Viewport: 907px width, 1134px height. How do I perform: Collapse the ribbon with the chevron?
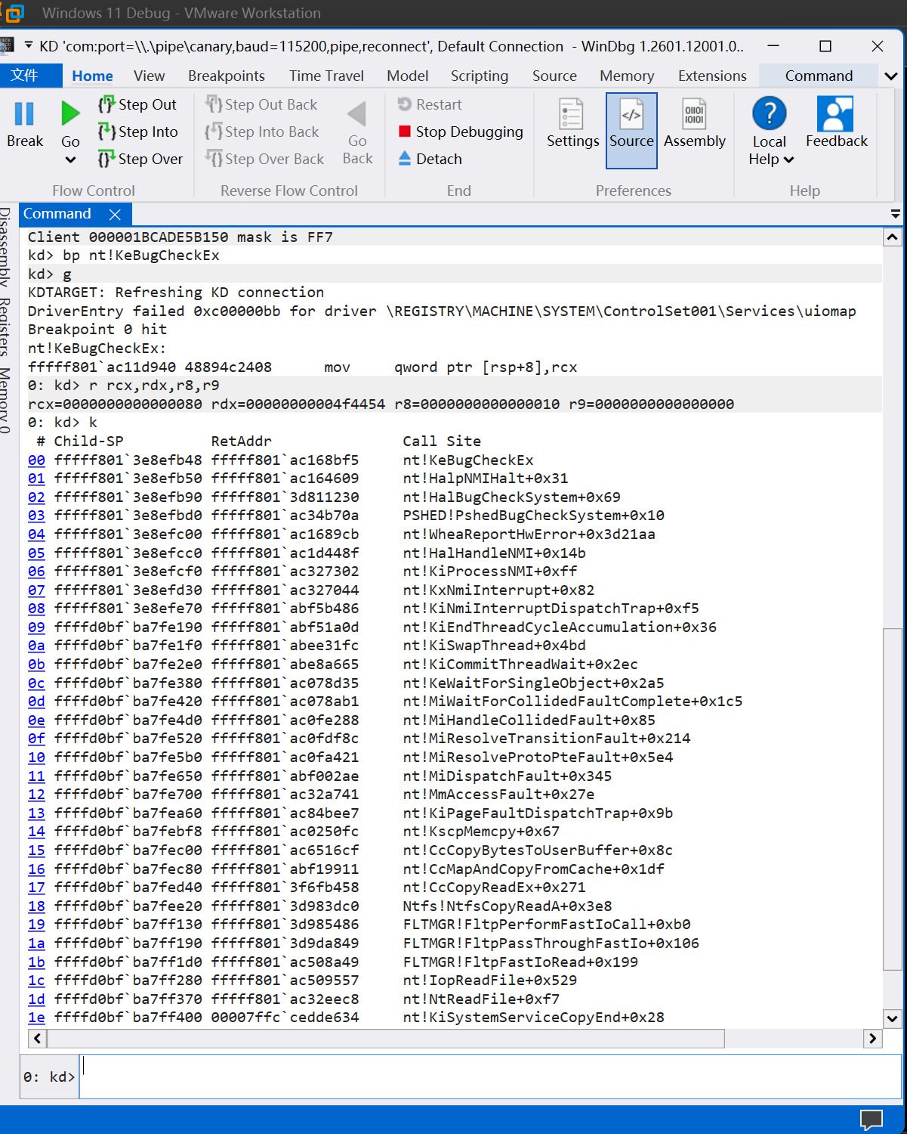tap(891, 76)
